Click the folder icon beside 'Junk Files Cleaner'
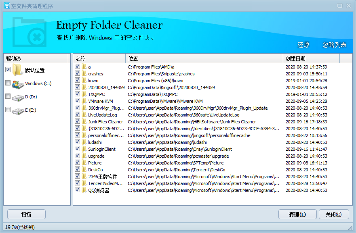 84,122
